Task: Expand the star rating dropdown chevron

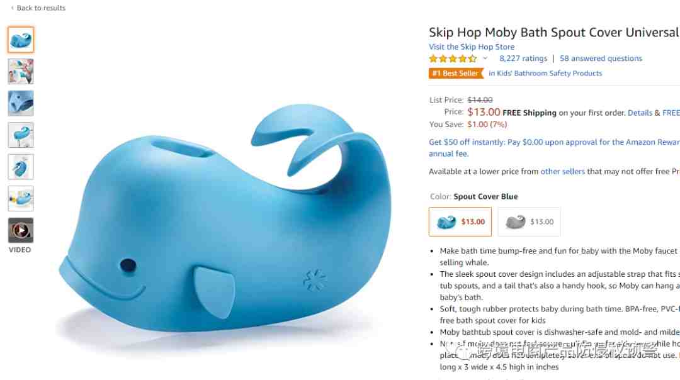Action: point(485,58)
